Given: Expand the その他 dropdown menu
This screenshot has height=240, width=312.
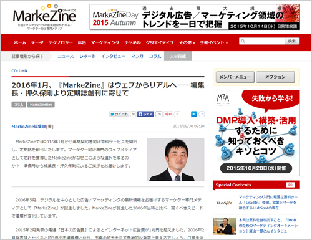Looking at the screenshot, I should tap(187, 42).
